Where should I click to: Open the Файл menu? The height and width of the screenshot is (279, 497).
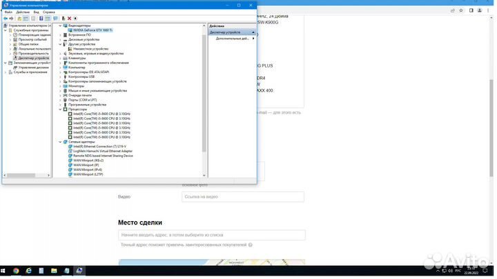pyautogui.click(x=8, y=12)
